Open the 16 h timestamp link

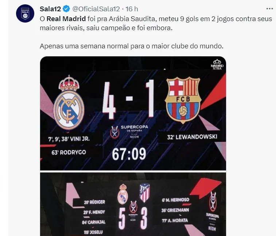(x=132, y=9)
